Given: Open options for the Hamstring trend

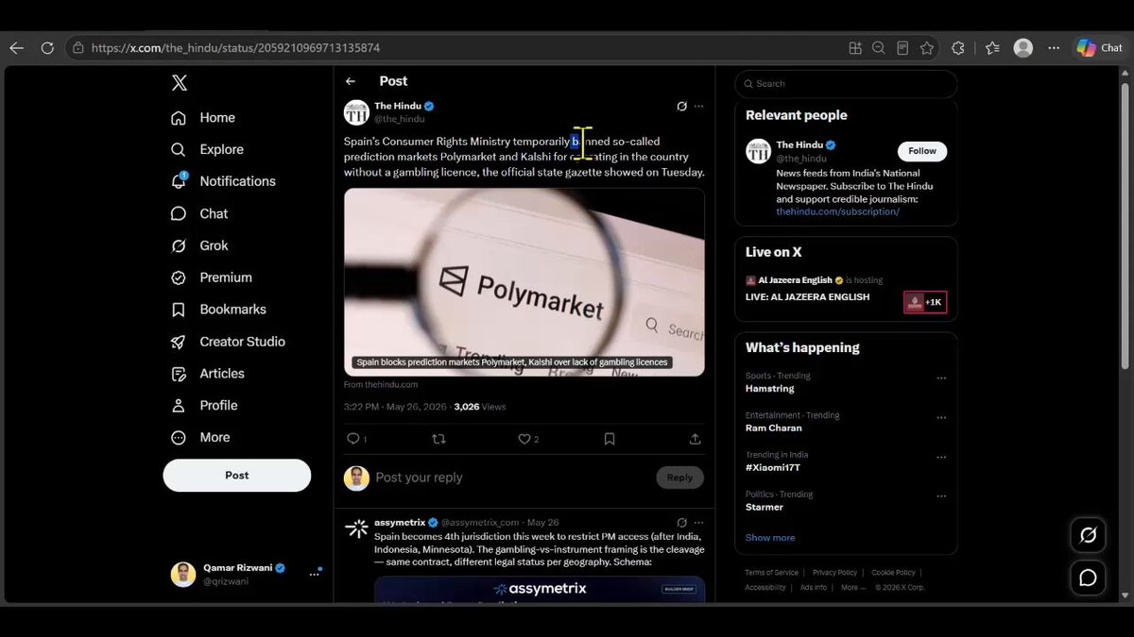Looking at the screenshot, I should point(941,377).
